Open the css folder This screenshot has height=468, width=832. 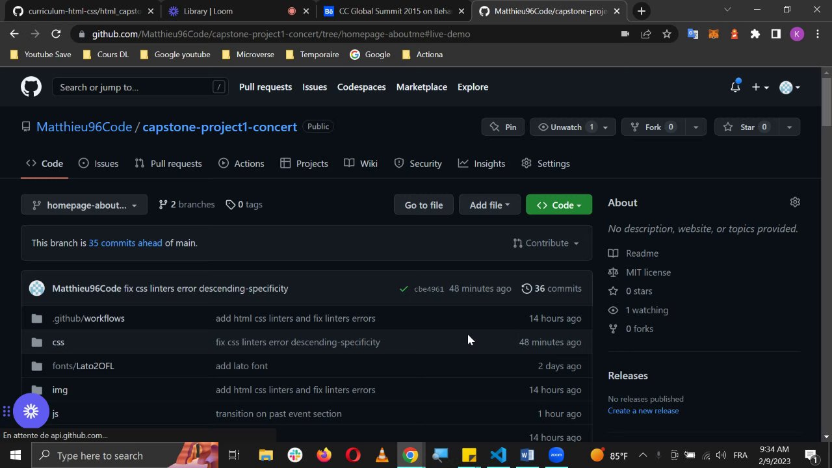coord(58,342)
